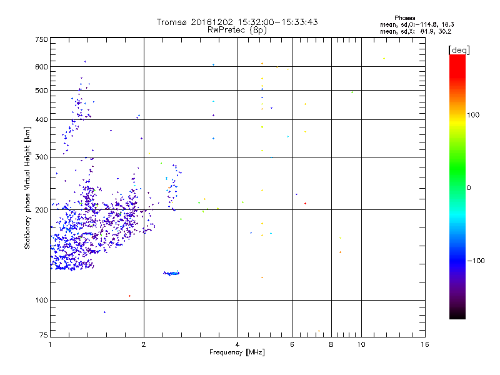Screen dimensions: 500x375
Task: Click the x-axis tick label '2'
Action: (144, 344)
